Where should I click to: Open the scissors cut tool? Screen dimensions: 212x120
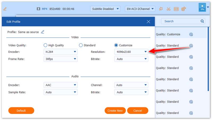coord(169,9)
